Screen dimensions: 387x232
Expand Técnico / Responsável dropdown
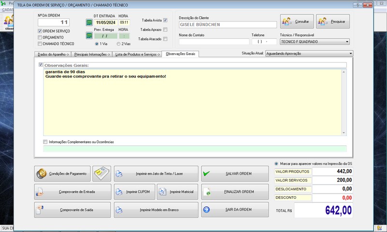tap(347, 42)
